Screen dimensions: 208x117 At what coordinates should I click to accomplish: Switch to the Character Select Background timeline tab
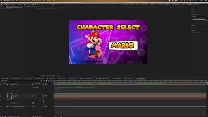[103, 78]
